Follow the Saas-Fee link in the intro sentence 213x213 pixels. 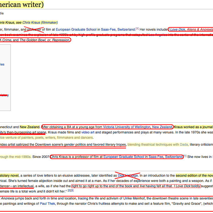[108, 30]
